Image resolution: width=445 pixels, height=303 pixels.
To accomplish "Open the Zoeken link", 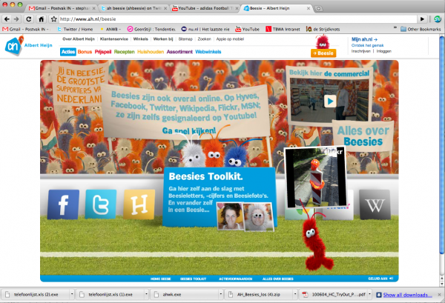I will click(205, 39).
